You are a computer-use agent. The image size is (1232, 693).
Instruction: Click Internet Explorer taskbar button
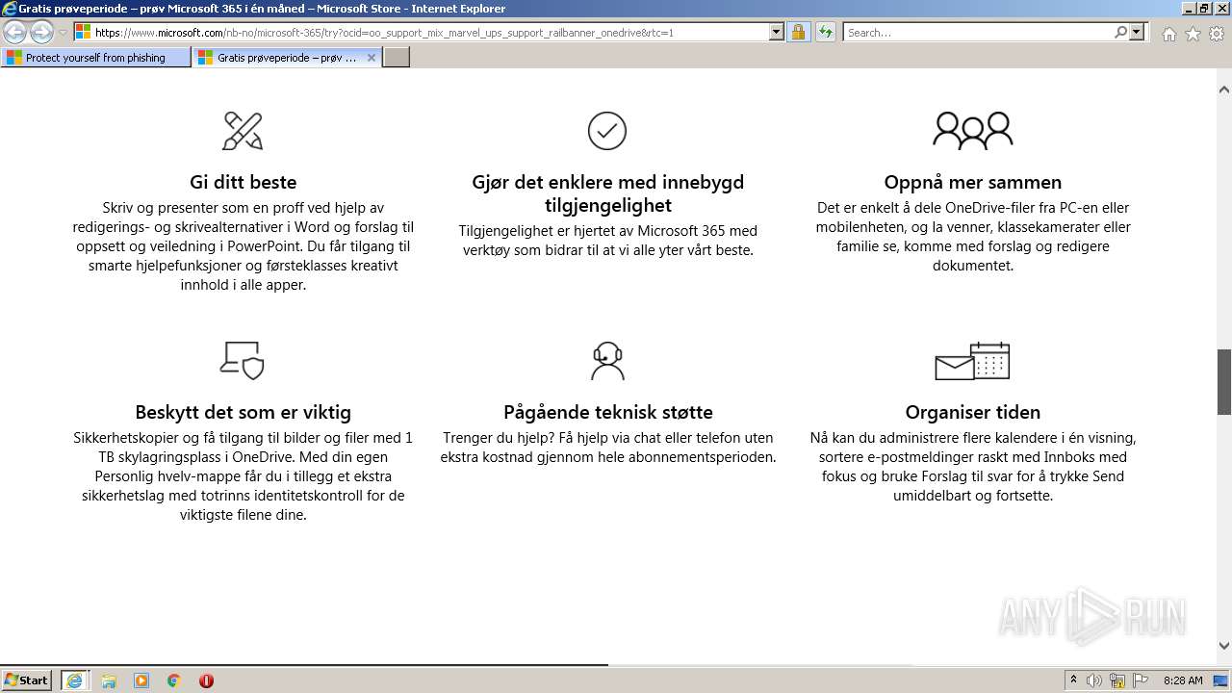pyautogui.click(x=75, y=680)
